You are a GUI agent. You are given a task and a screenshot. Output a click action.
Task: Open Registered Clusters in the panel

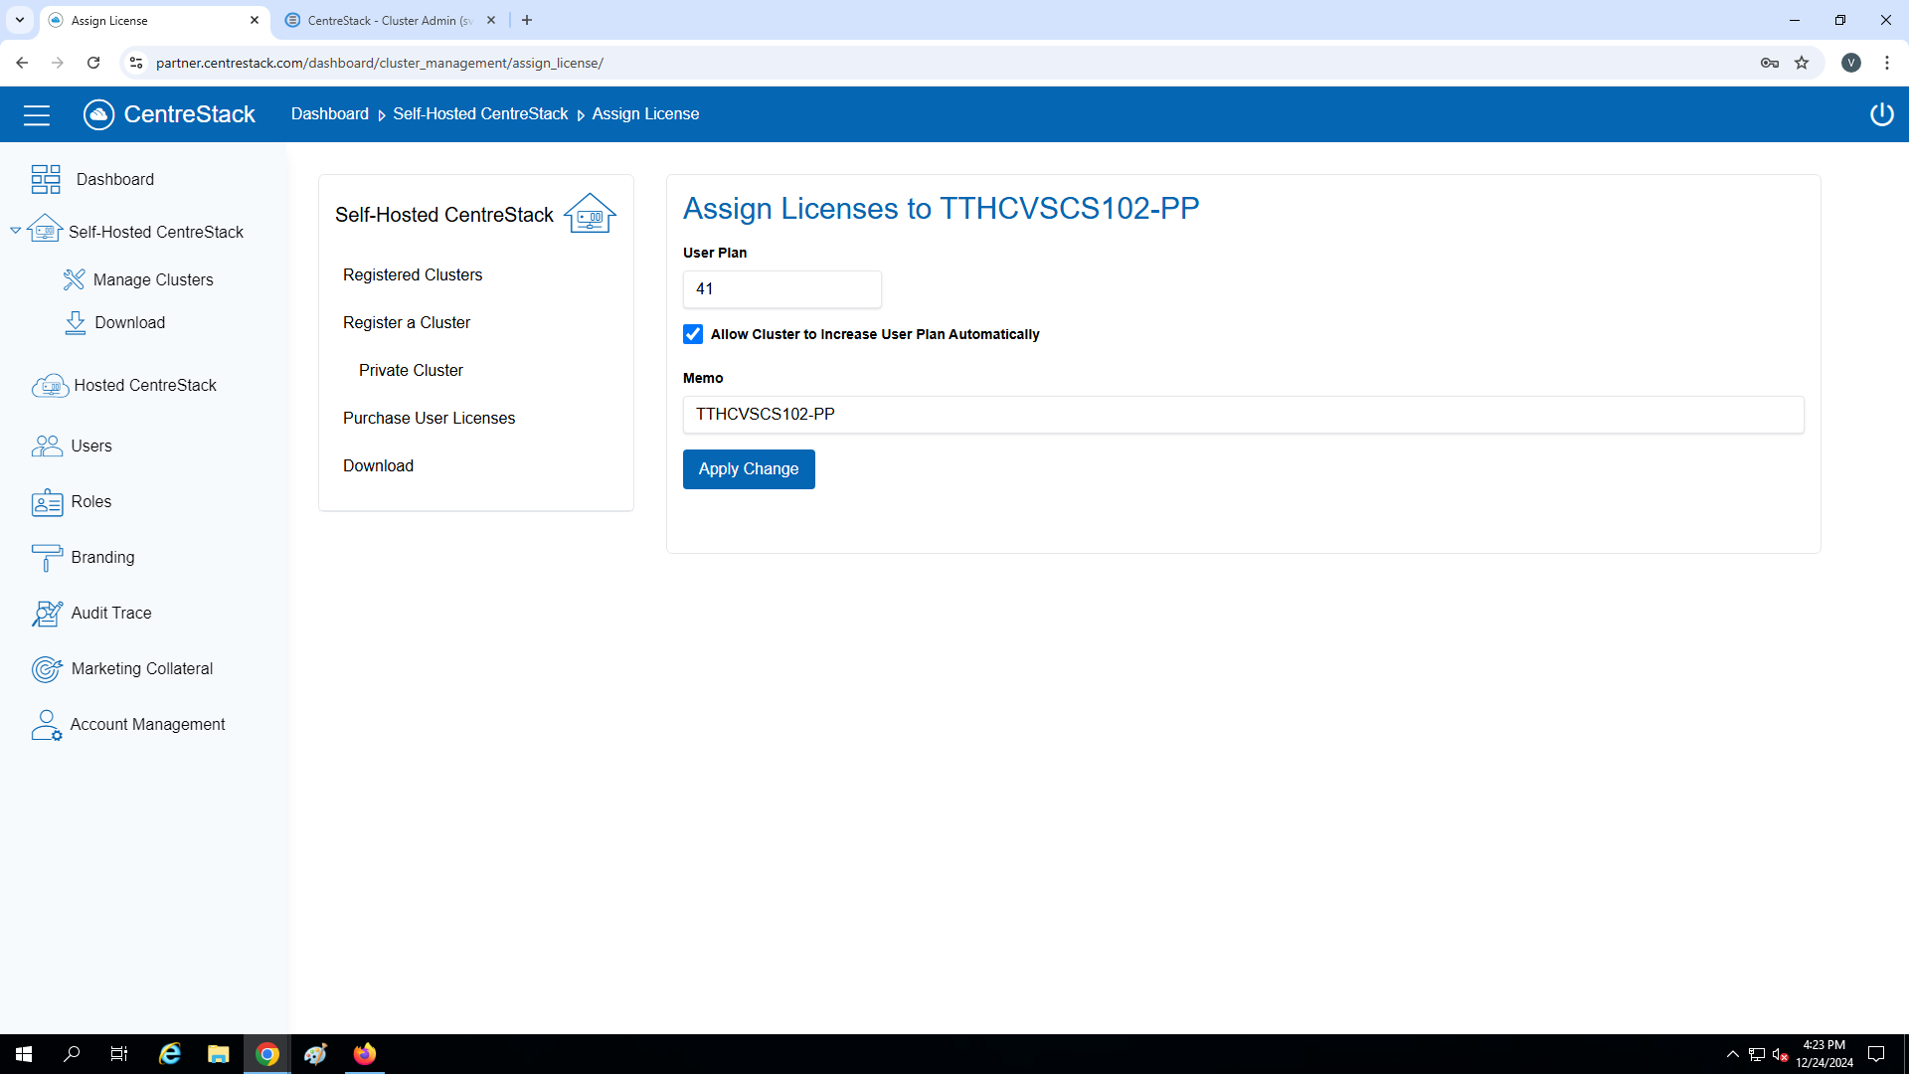click(413, 275)
